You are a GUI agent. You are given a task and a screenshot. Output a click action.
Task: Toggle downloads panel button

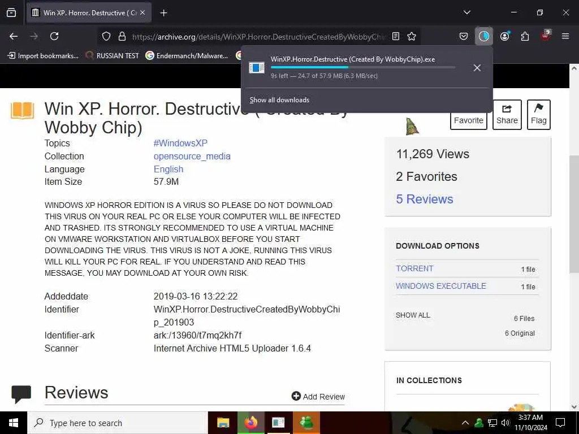pyautogui.click(x=484, y=36)
